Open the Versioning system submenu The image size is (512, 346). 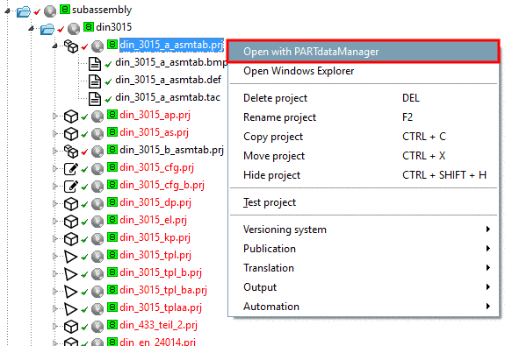point(364,229)
